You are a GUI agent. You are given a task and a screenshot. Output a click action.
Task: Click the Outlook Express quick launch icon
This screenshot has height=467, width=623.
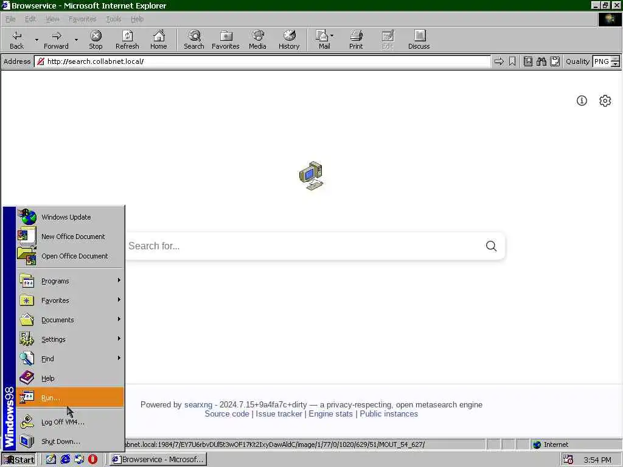[x=79, y=460]
